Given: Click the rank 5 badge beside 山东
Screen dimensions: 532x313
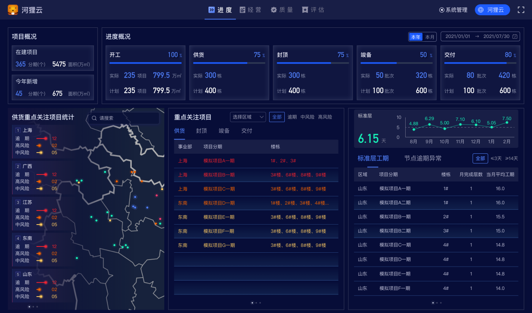Looking at the screenshot, I should click(18, 275).
